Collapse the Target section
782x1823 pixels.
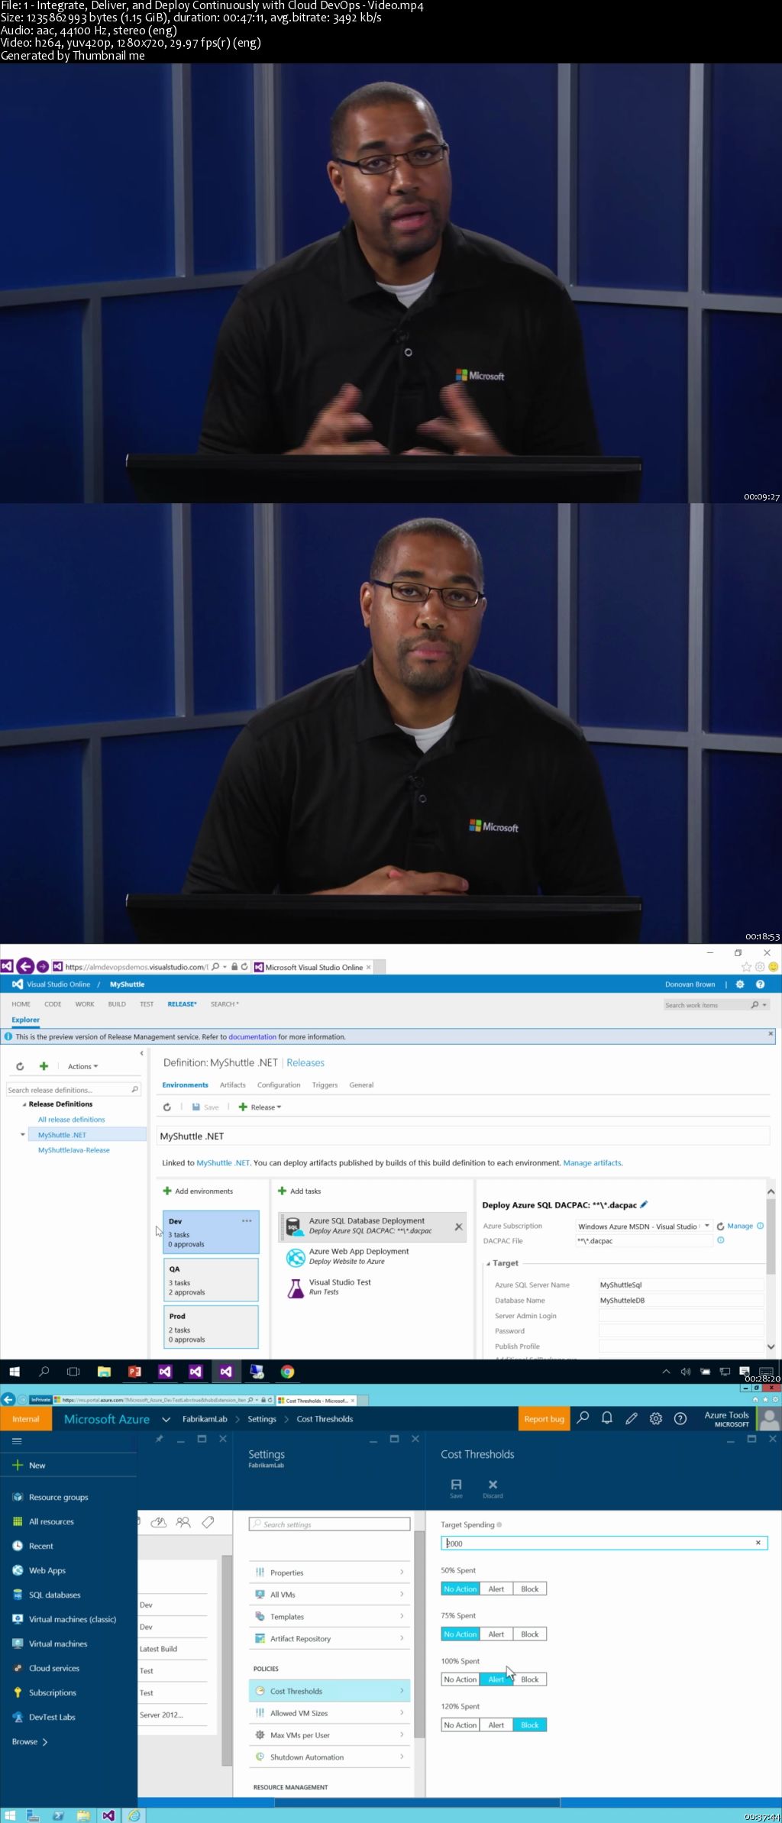tap(489, 1263)
